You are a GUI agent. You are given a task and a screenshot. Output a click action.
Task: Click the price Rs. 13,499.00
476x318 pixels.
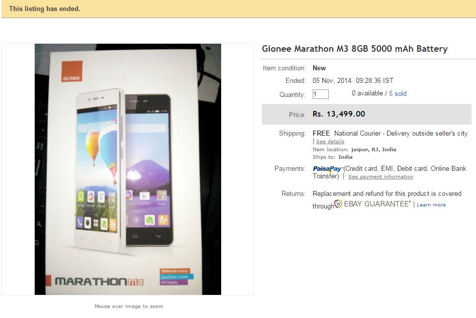339,114
